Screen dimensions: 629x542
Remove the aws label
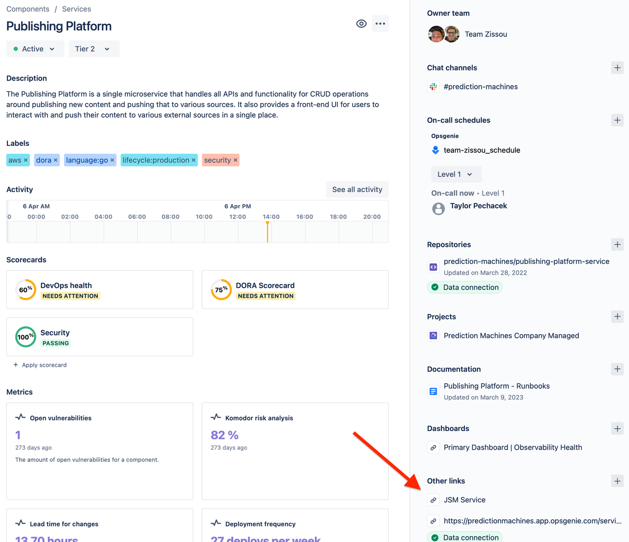coord(26,160)
